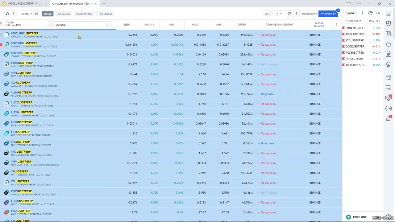Viewport: 395px width, 222px height.
Task: Click the Нейтрально rating in the 1INCHUSDTPERP row
Action: click(269, 64)
